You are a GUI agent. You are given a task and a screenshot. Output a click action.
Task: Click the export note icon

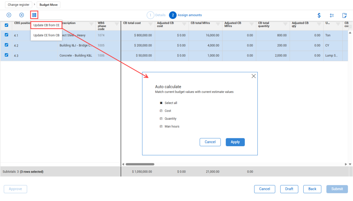click(x=344, y=15)
